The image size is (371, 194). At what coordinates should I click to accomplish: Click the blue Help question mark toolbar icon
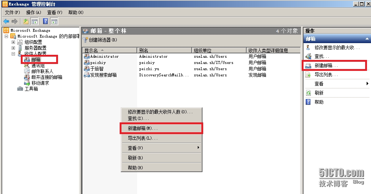[46, 21]
